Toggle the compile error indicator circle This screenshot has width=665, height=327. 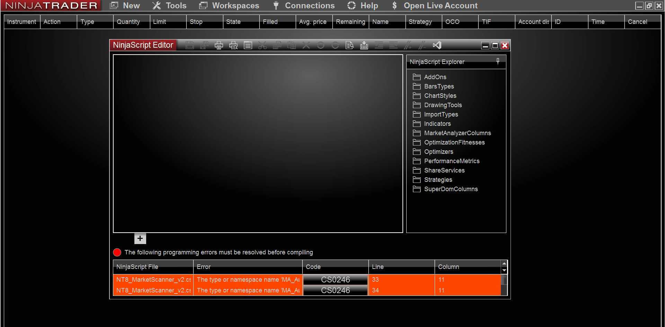117,252
